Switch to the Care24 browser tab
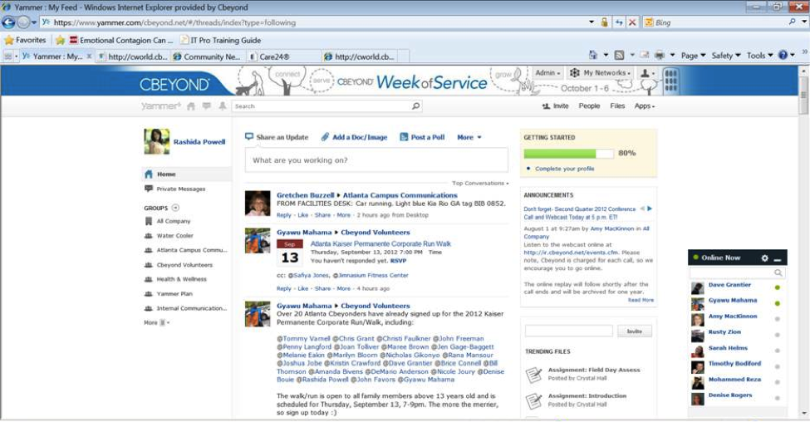 283,56
